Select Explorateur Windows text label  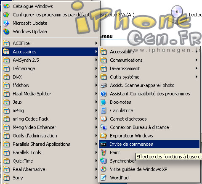[x=131, y=136]
